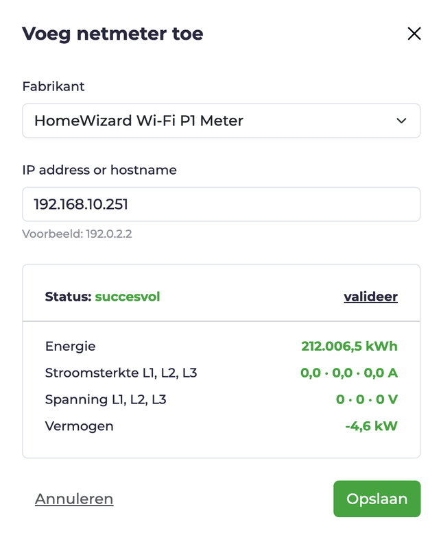This screenshot has width=441, height=548.
Task: Click the Energie row label
Action: pos(70,346)
